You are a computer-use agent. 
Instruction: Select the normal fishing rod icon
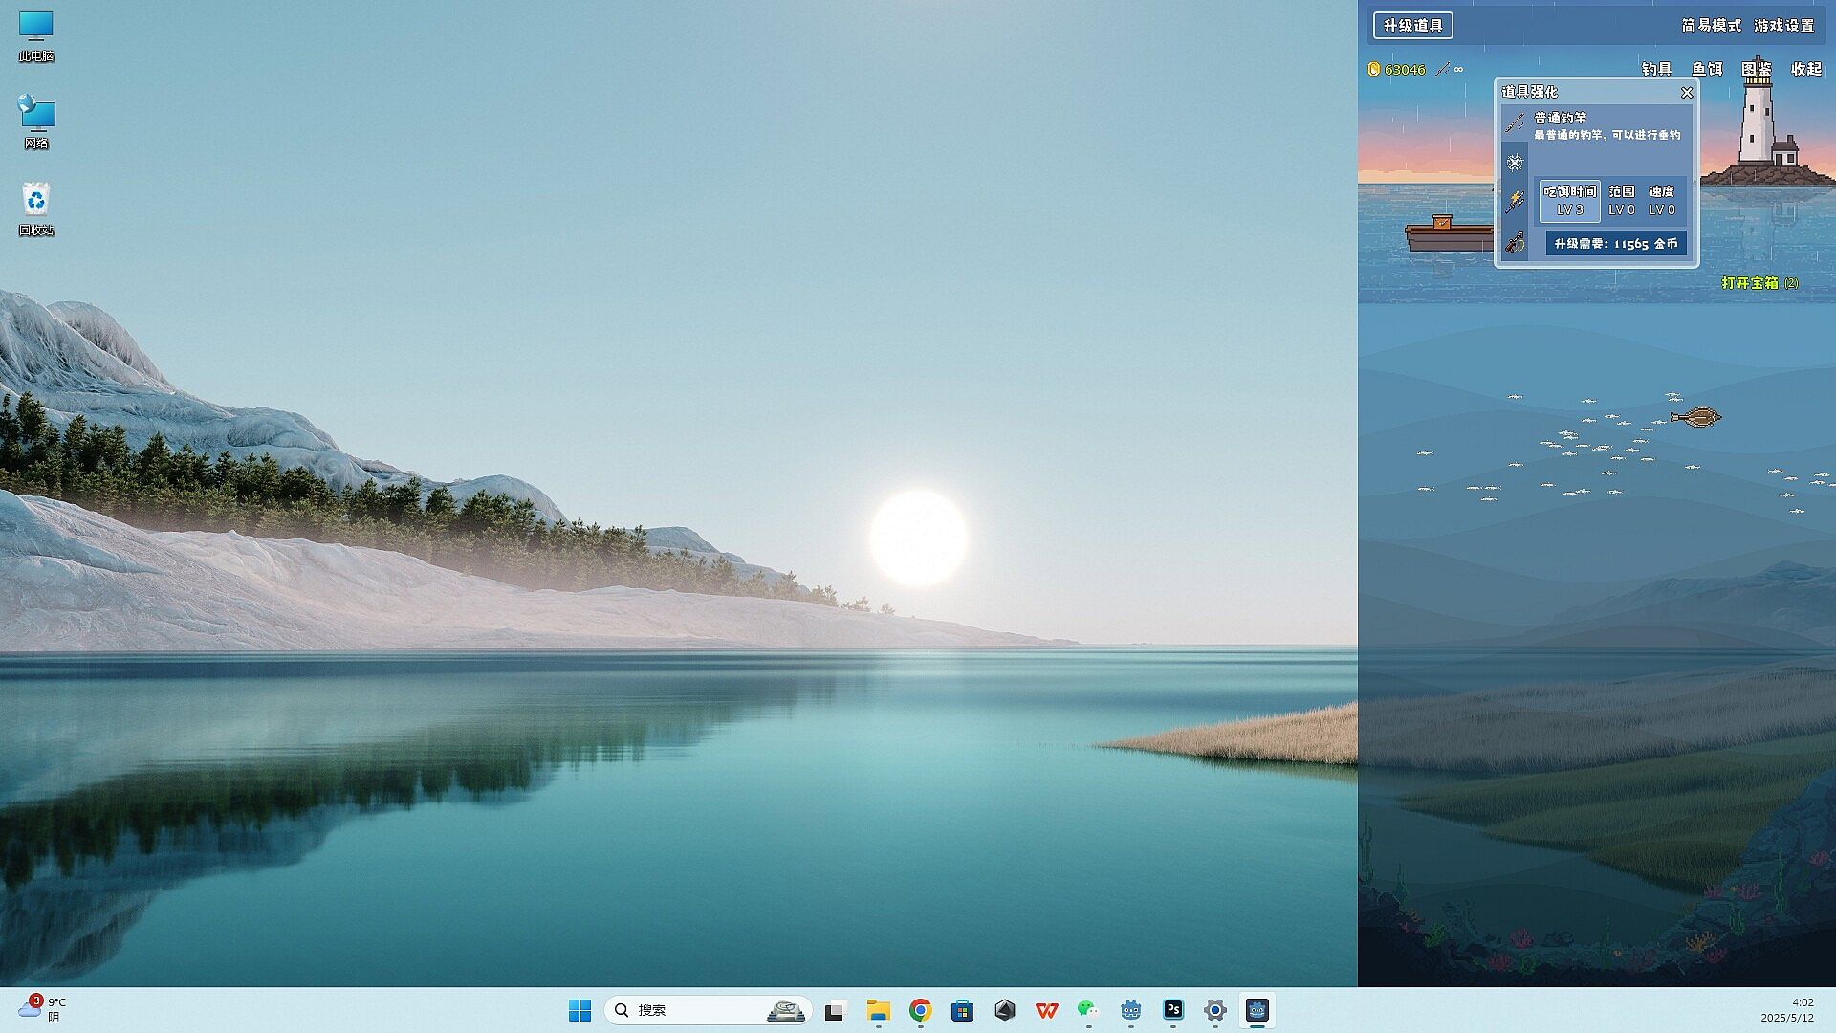coord(1515,122)
